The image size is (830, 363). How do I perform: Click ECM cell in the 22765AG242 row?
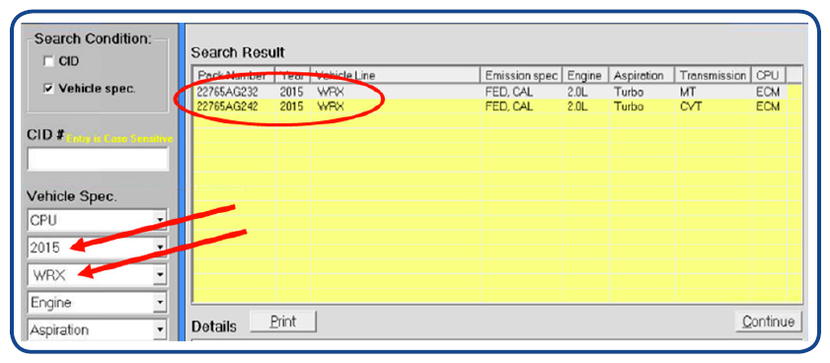tap(769, 107)
